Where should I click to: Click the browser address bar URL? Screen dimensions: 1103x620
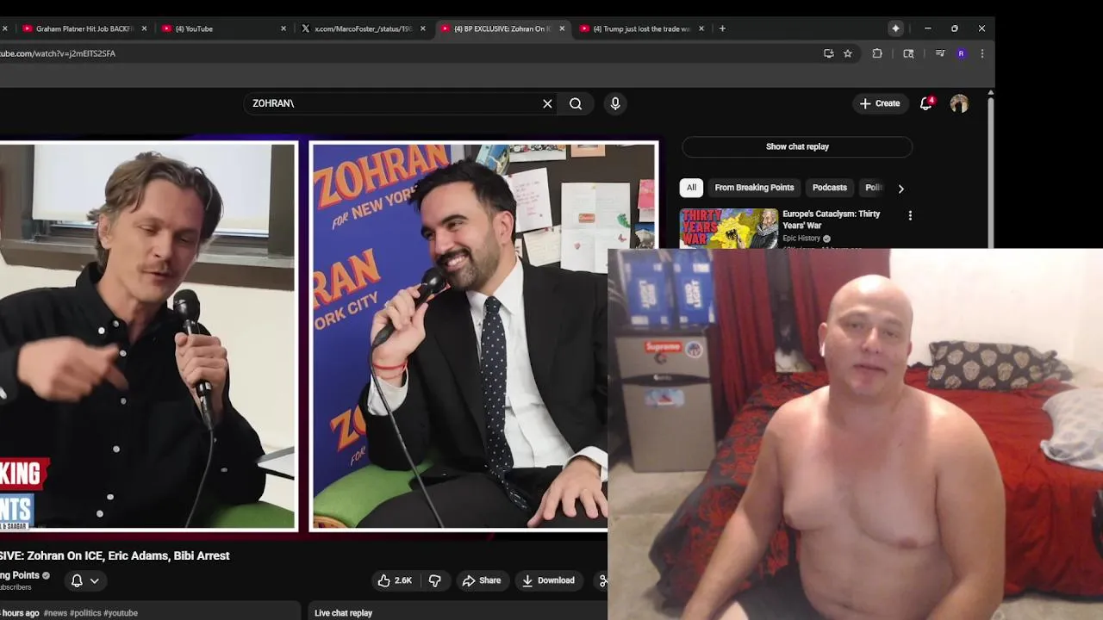[x=58, y=53]
